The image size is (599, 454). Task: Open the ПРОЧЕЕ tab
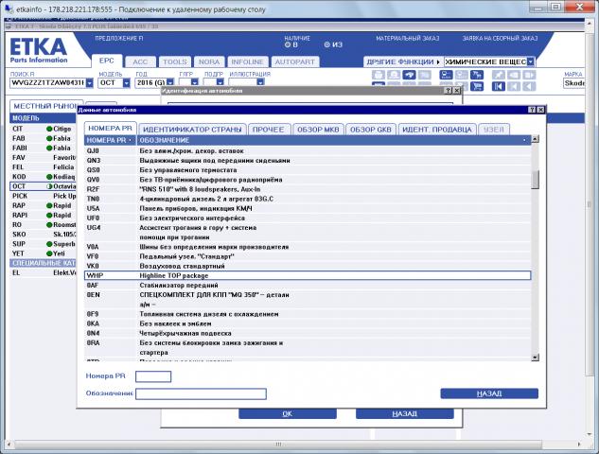coord(268,130)
